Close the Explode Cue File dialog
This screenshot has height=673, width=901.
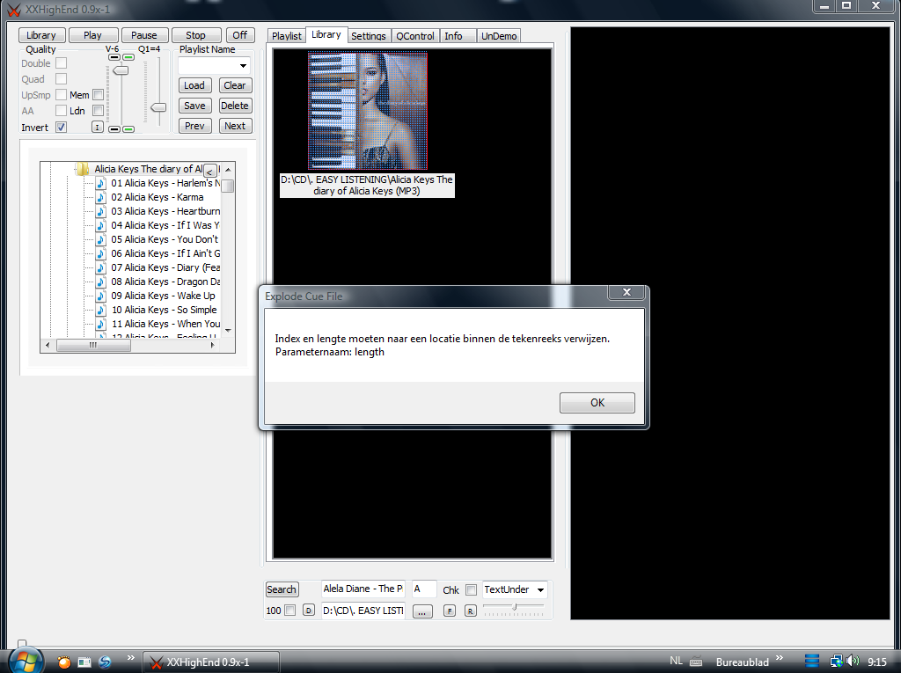pyautogui.click(x=626, y=293)
